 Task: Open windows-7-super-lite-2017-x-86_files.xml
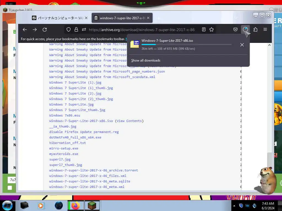[88, 176]
